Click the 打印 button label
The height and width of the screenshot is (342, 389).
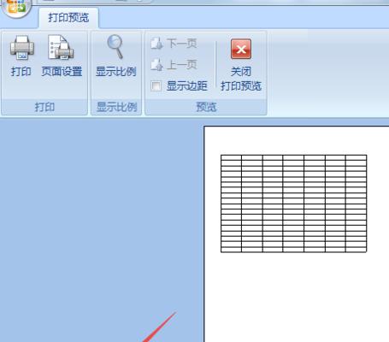[x=21, y=71]
